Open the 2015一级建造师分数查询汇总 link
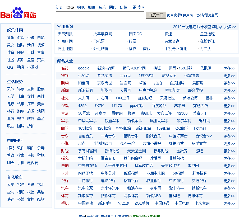This screenshot has height=217, width=239. coord(197,27)
